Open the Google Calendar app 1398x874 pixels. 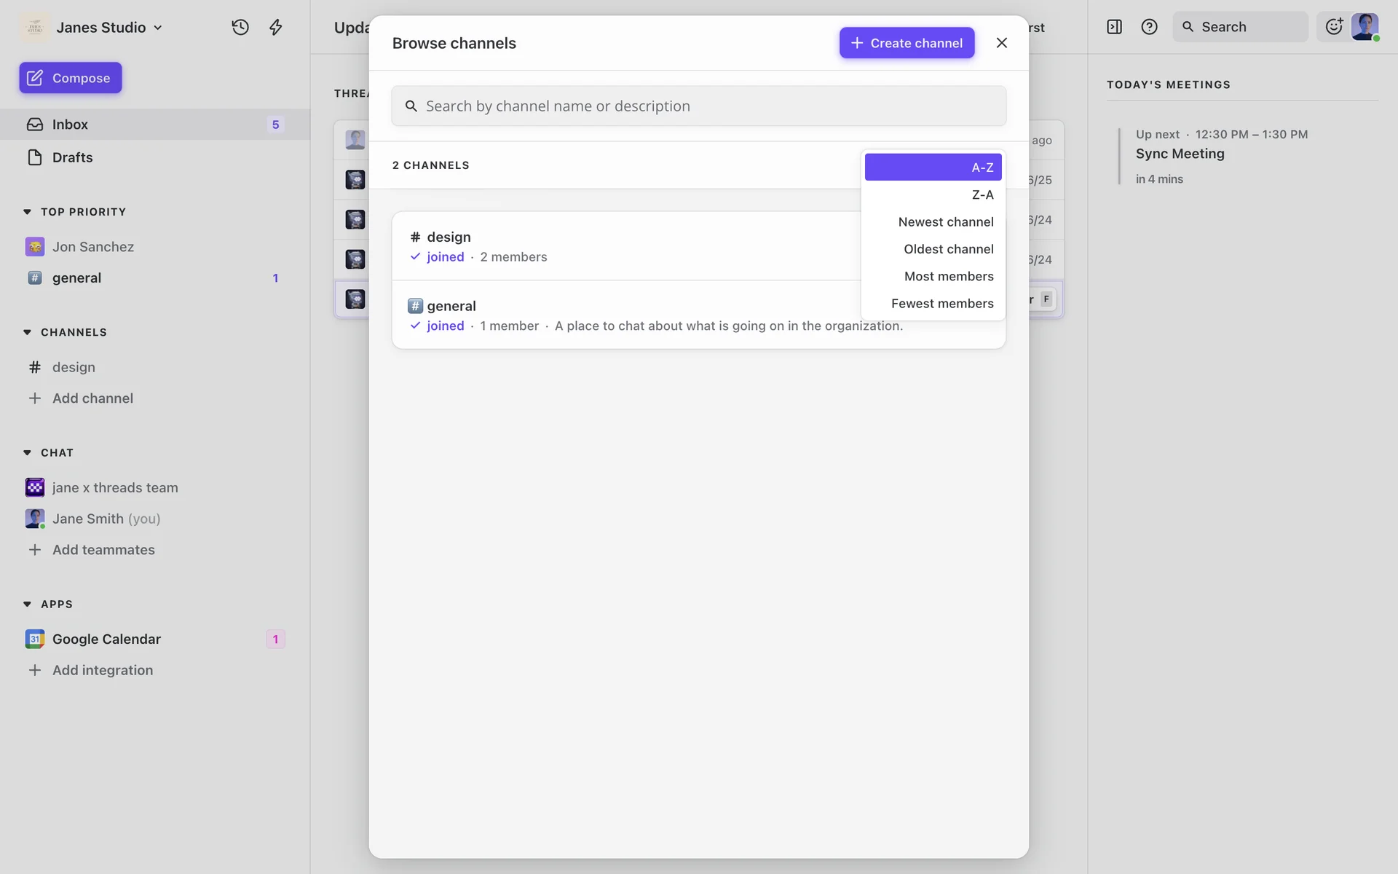(106, 639)
